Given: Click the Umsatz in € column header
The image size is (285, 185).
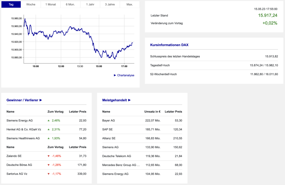Looking at the screenshot, I should tap(152, 112).
